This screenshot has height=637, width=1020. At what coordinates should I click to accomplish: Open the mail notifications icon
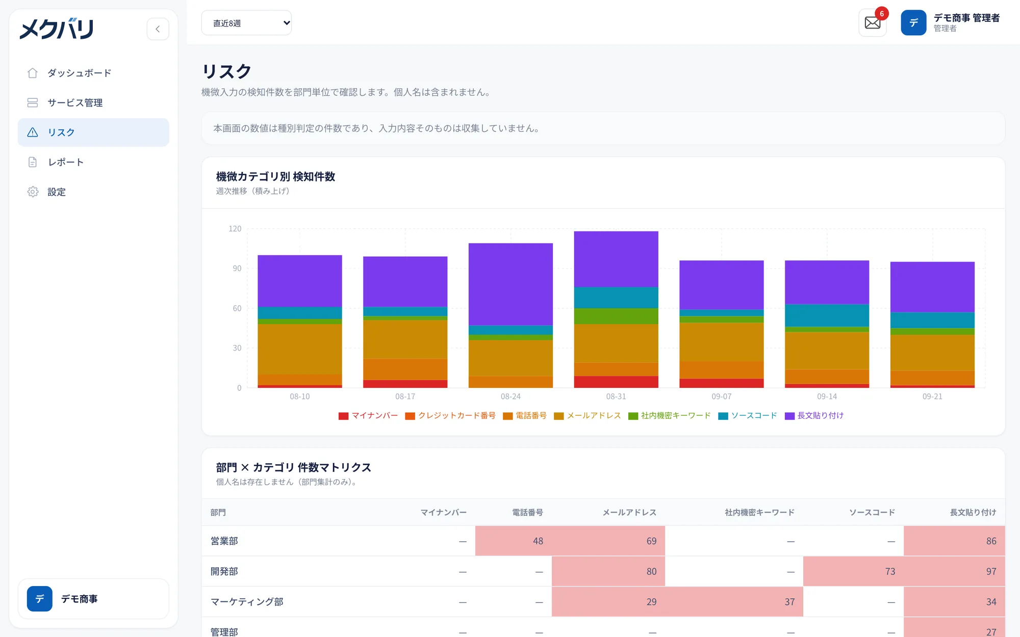point(873,23)
